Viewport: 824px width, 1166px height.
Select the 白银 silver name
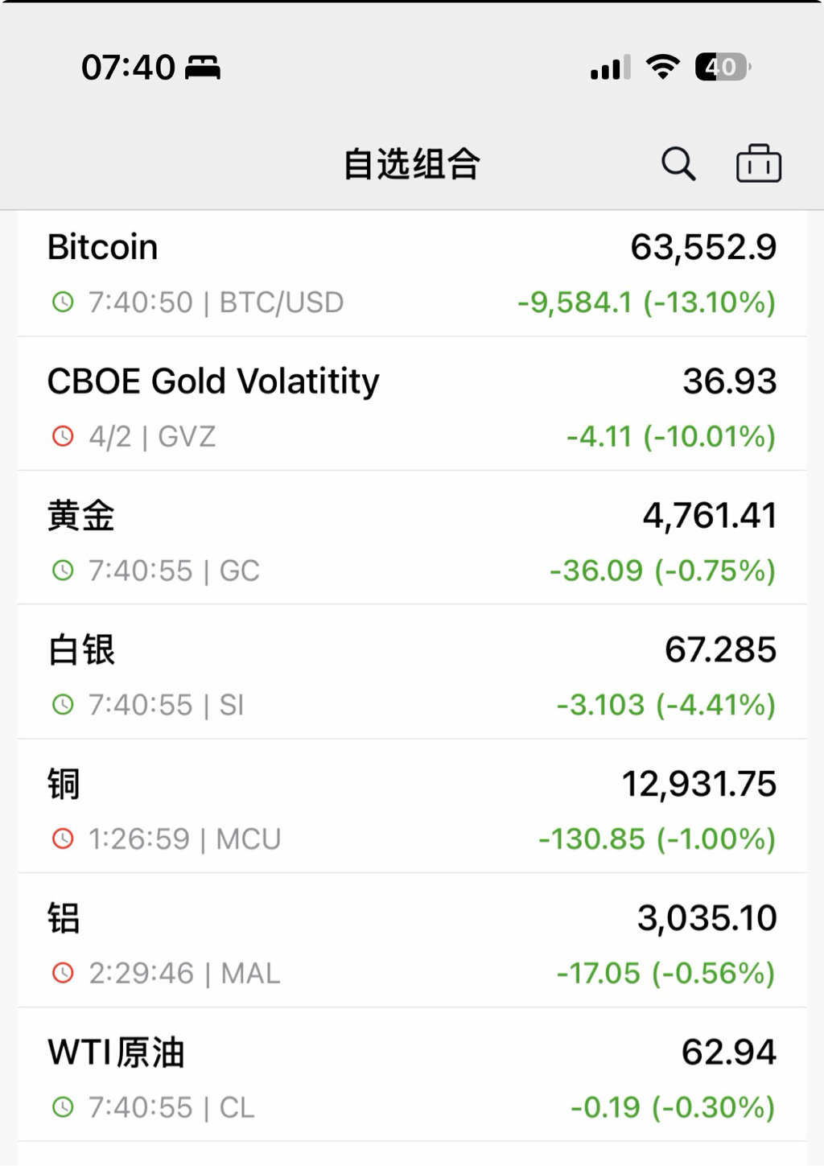point(81,650)
